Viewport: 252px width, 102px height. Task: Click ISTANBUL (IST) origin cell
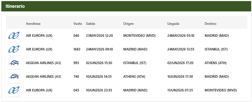tap(135, 63)
